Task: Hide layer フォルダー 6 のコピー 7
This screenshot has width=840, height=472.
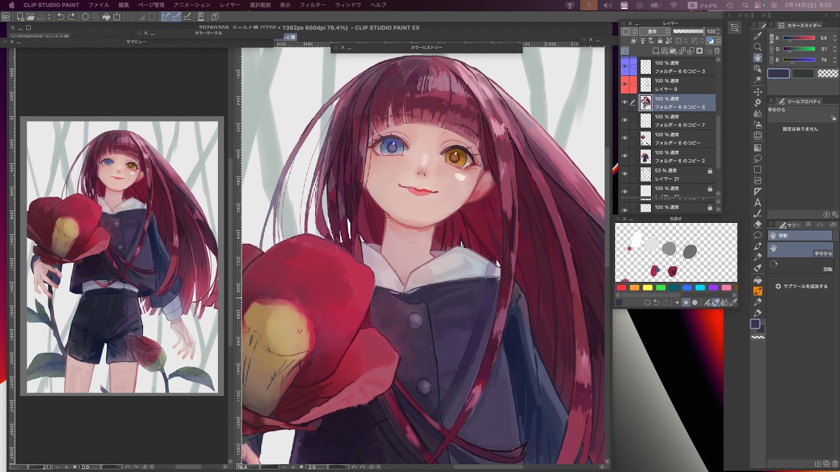Action: point(625,120)
